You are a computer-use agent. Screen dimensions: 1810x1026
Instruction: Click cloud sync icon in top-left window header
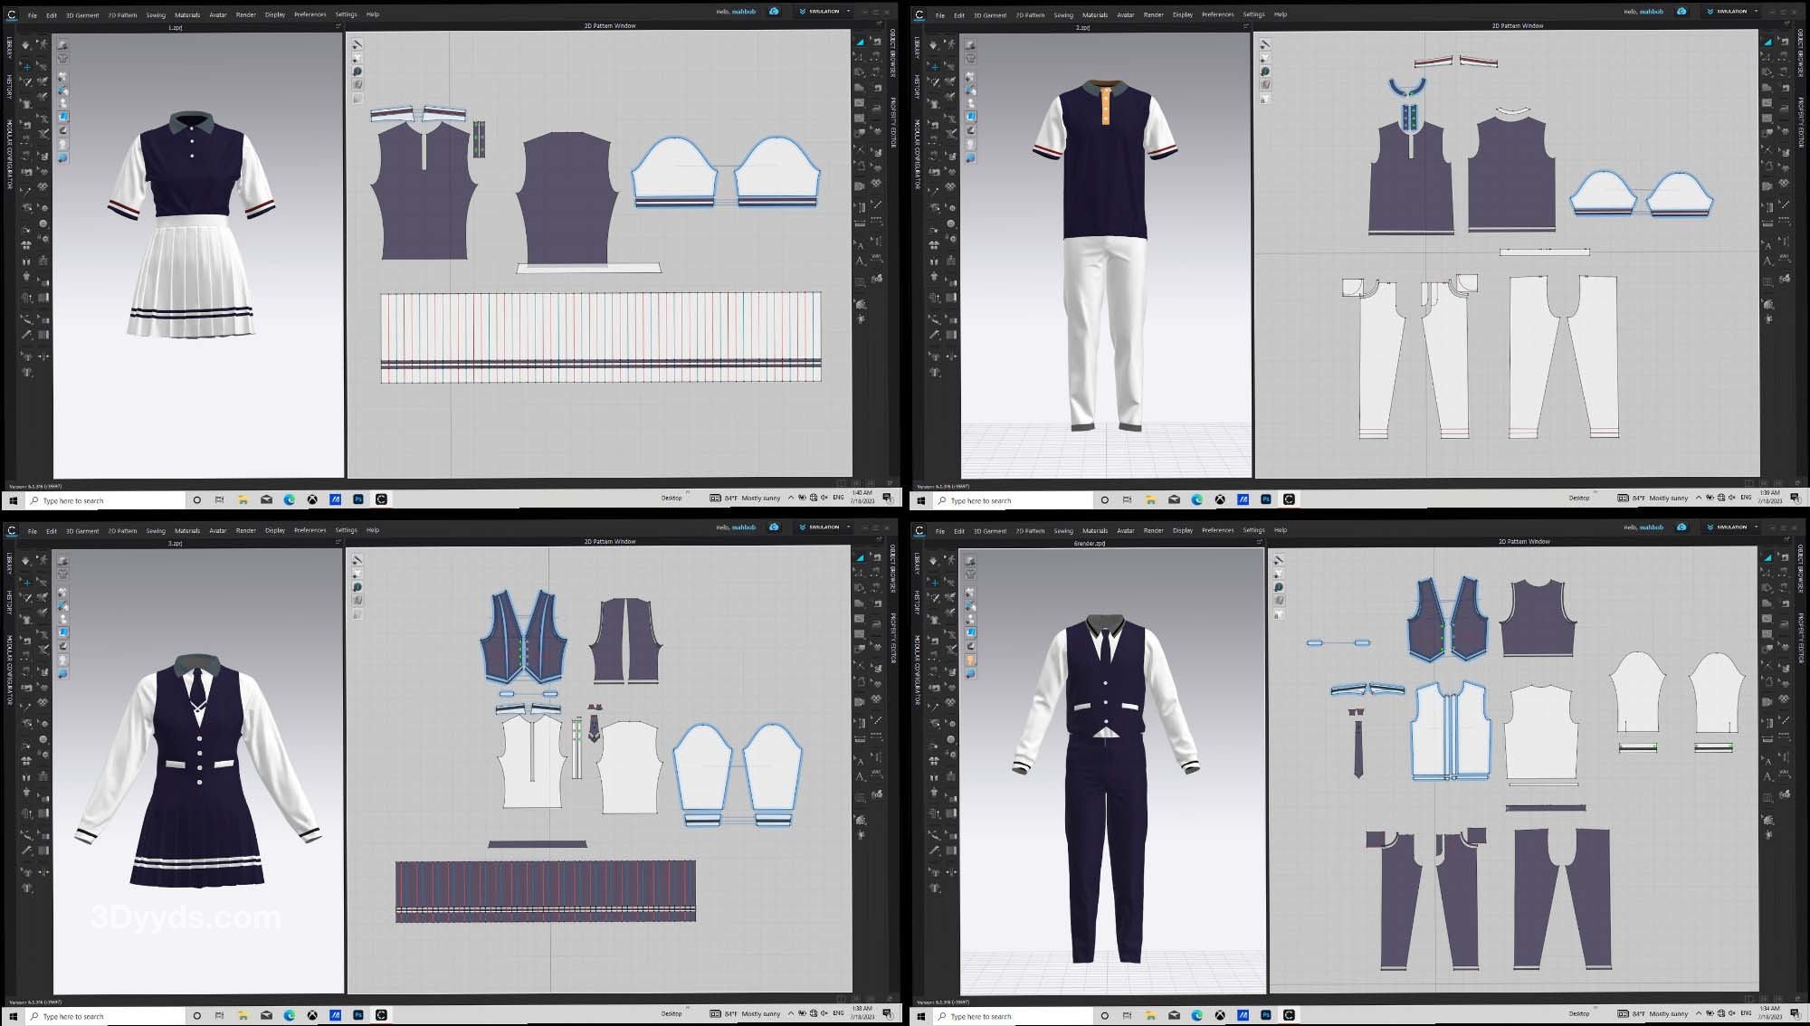point(774,12)
